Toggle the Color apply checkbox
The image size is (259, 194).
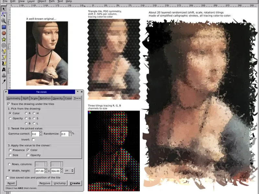(28, 150)
